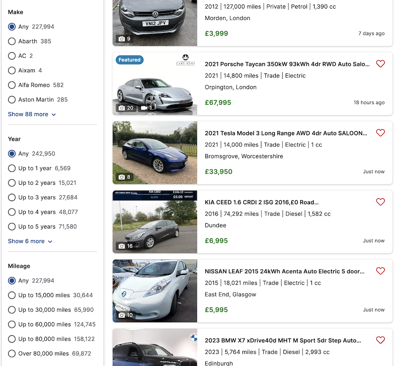Select Up to 1 year filter

pos(12,168)
